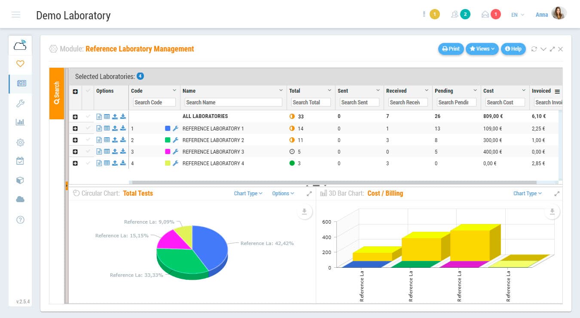
Task: Click the magenta color swatch for Laboratory 3
Action: (168, 151)
